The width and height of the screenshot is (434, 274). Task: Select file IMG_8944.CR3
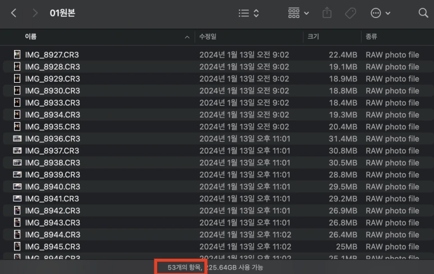tap(53, 235)
